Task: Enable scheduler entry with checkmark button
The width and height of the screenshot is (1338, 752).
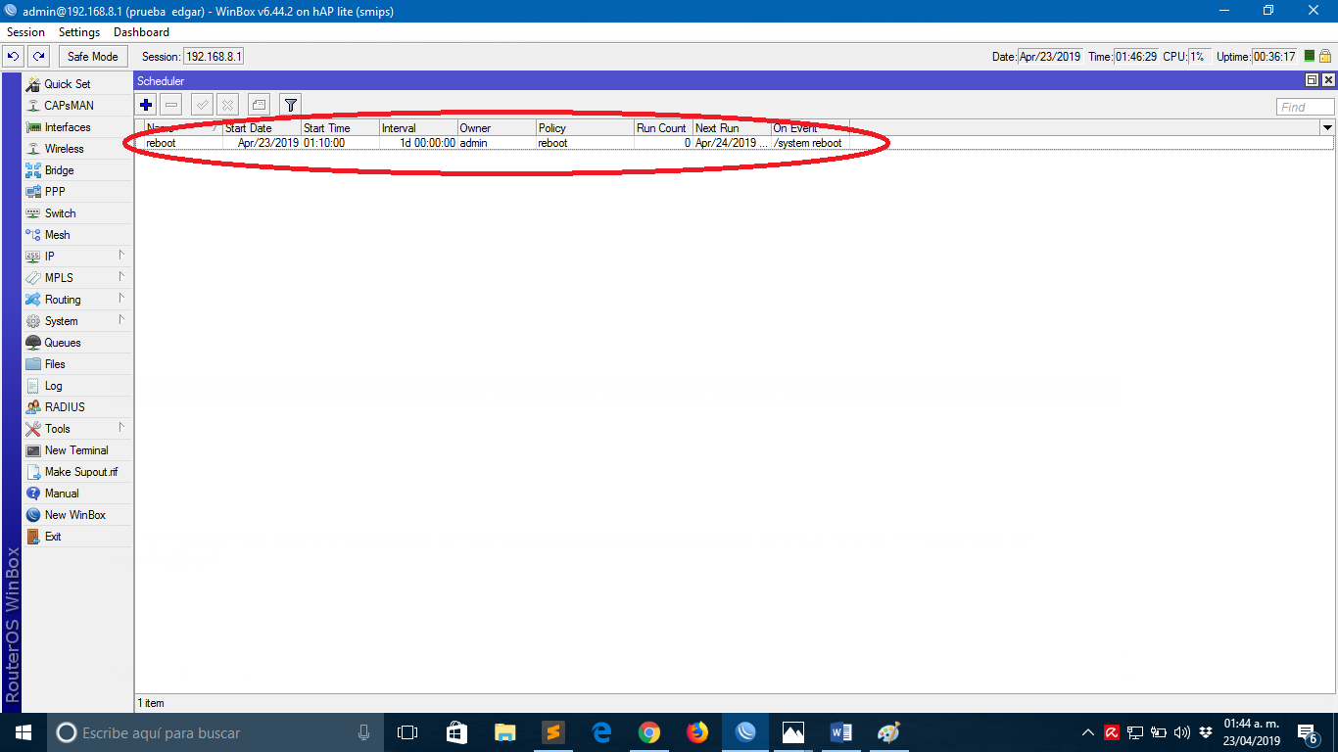Action: [202, 105]
